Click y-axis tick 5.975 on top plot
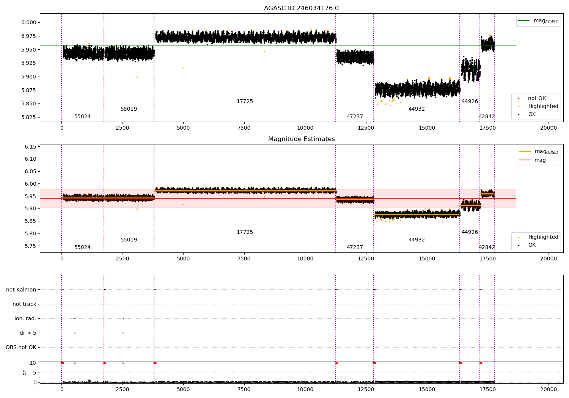 tap(29, 36)
